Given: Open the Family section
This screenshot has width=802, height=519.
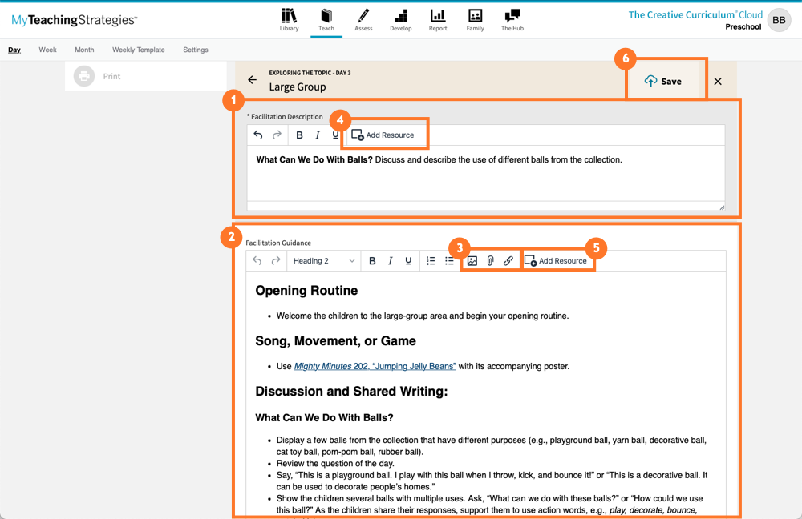Looking at the screenshot, I should 475,20.
